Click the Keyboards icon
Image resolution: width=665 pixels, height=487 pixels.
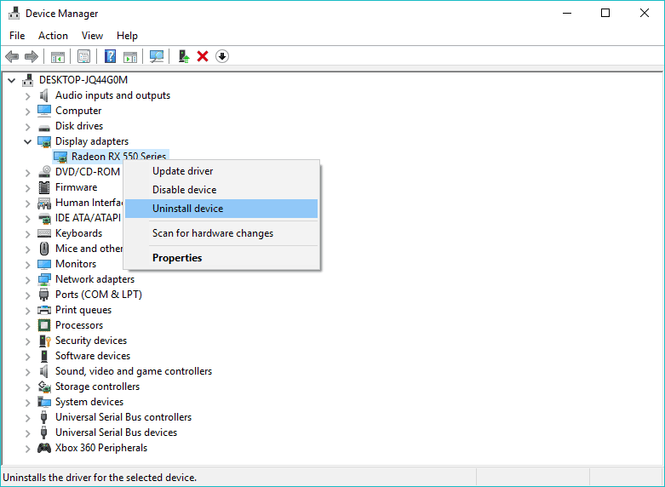[44, 233]
